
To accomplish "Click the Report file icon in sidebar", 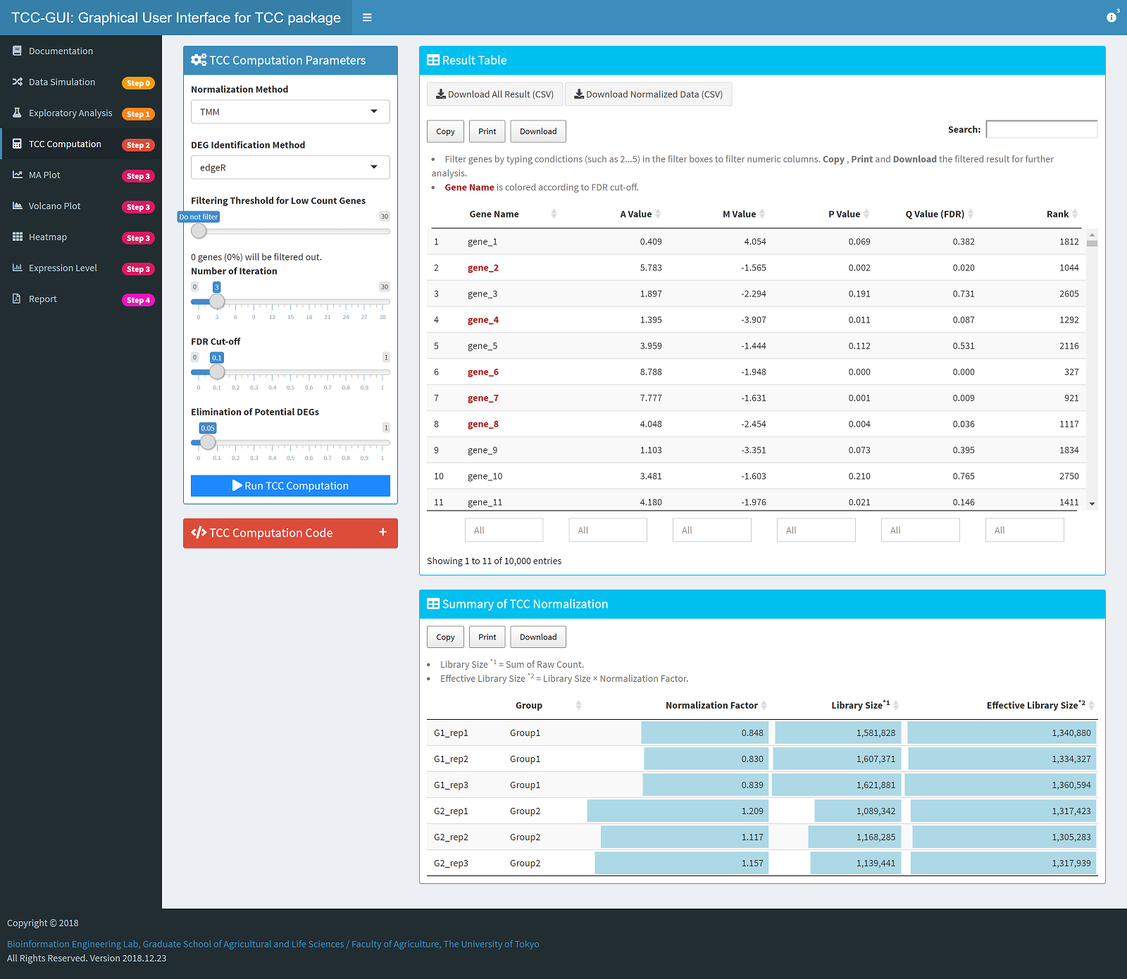I will (x=17, y=299).
